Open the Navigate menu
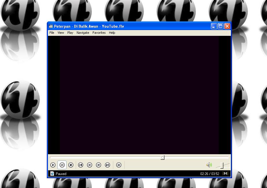Image resolution: width=267 pixels, height=188 pixels. [x=83, y=33]
